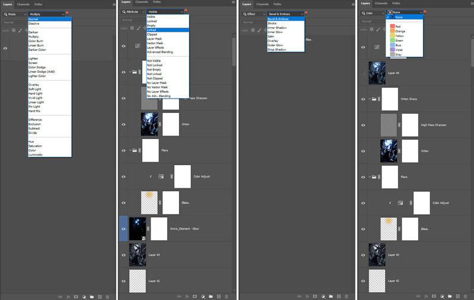Viewport: 474px width, 300px height.
Task: Click the Layer 44 thumbnail
Action: (x=377, y=73)
